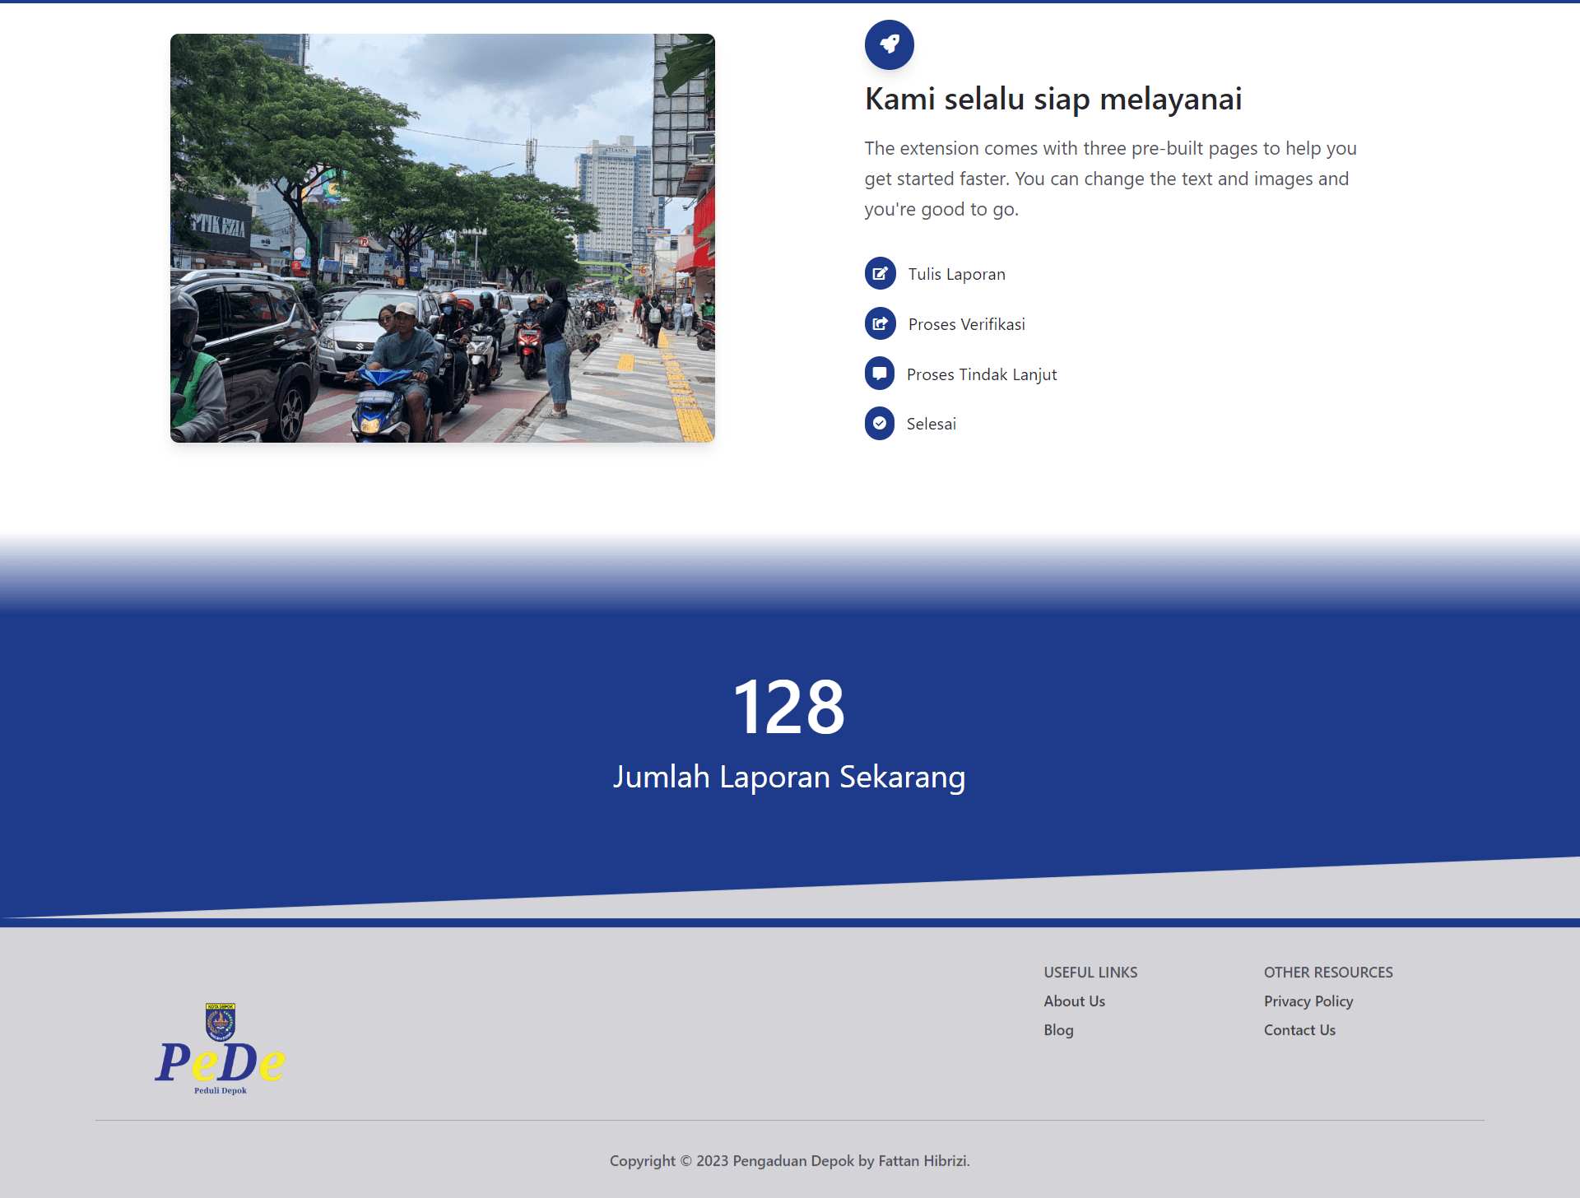Click the Tulis Laporan text label
The image size is (1580, 1198).
coord(956,274)
